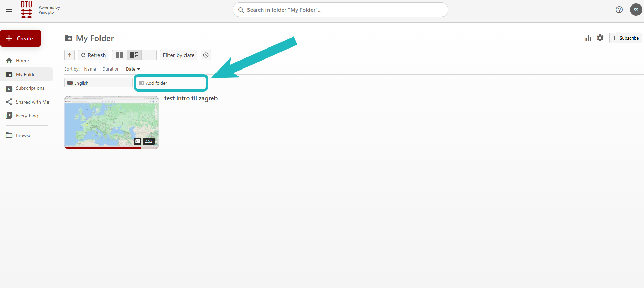The height and width of the screenshot is (288, 644).
Task: Switch to grid view layout
Action: tap(119, 55)
